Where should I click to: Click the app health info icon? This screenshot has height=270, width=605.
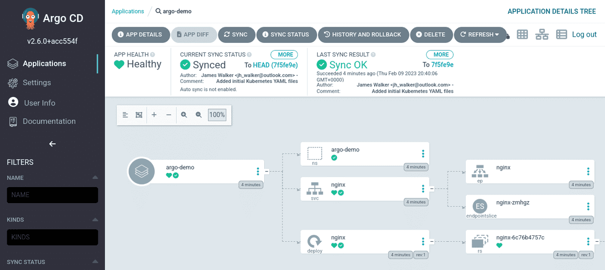point(153,54)
